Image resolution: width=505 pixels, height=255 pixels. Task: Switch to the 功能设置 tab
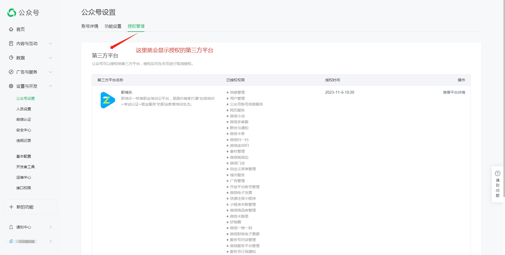(x=113, y=26)
